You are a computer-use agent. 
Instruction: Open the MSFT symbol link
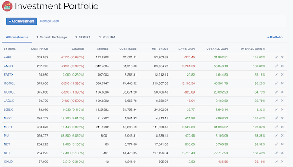(8, 127)
